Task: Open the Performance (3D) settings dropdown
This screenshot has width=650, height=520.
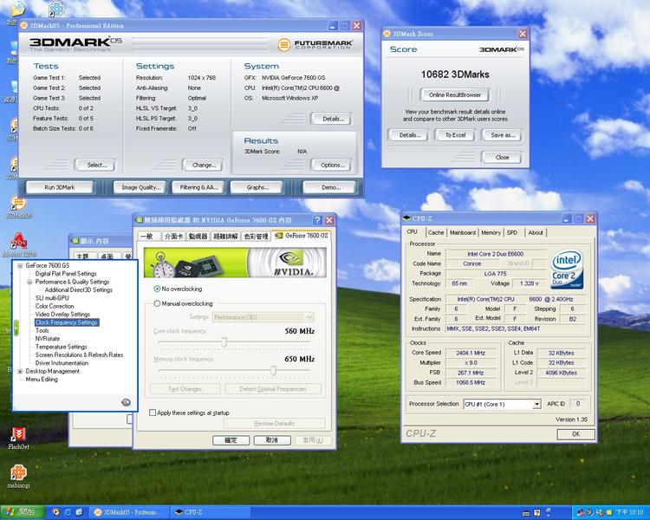Action: point(309,317)
